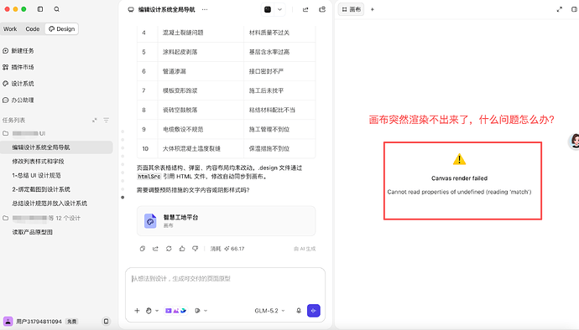Open the 智慧工地平台 canvas file card
The image size is (579, 330).
(226, 221)
